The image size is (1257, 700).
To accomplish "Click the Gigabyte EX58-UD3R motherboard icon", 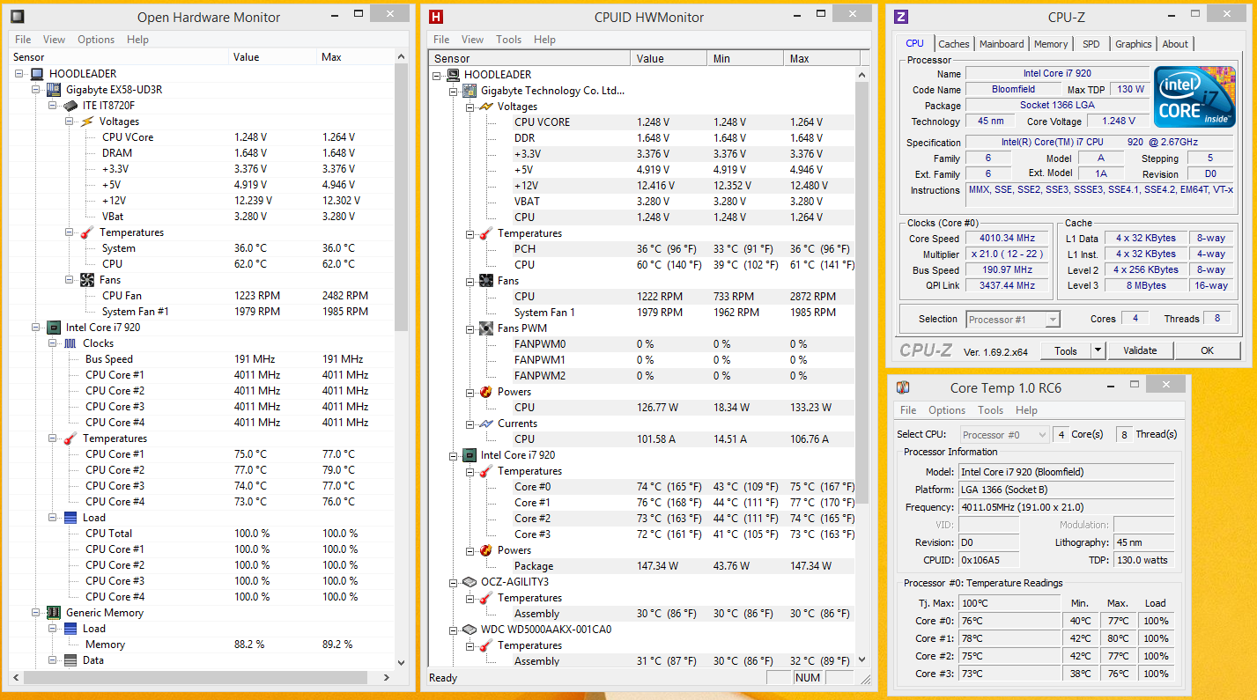I will pyautogui.click(x=54, y=90).
